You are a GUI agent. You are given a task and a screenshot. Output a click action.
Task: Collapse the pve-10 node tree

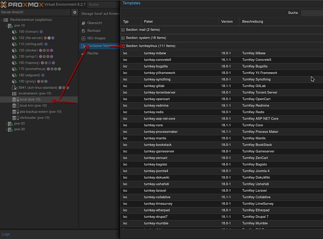point(6,26)
